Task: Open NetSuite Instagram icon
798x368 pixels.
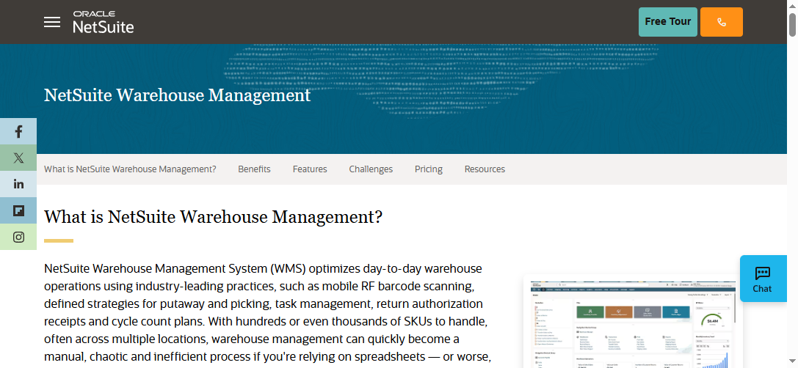Action: point(18,237)
